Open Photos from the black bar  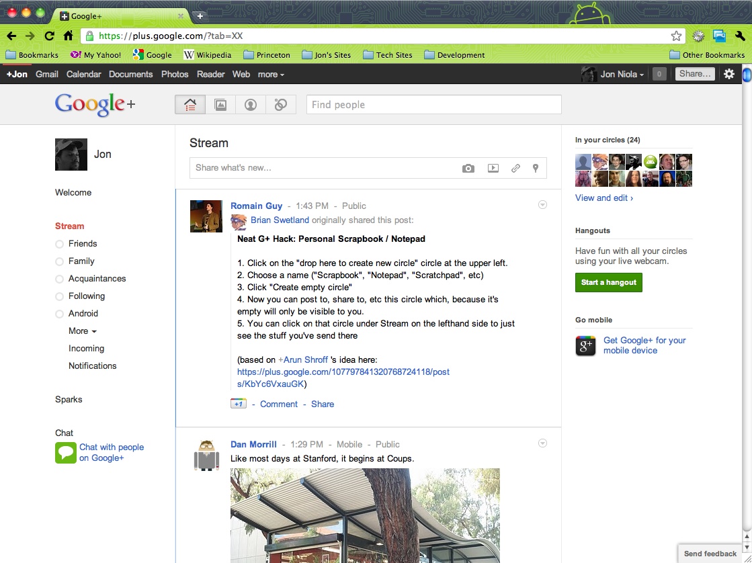175,75
